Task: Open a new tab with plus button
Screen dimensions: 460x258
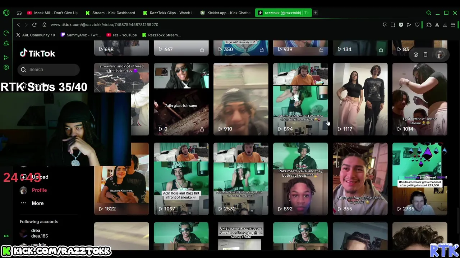Action: tap(316, 13)
